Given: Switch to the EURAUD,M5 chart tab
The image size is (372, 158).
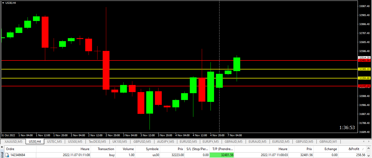Looking at the screenshot, I should point(257,142).
